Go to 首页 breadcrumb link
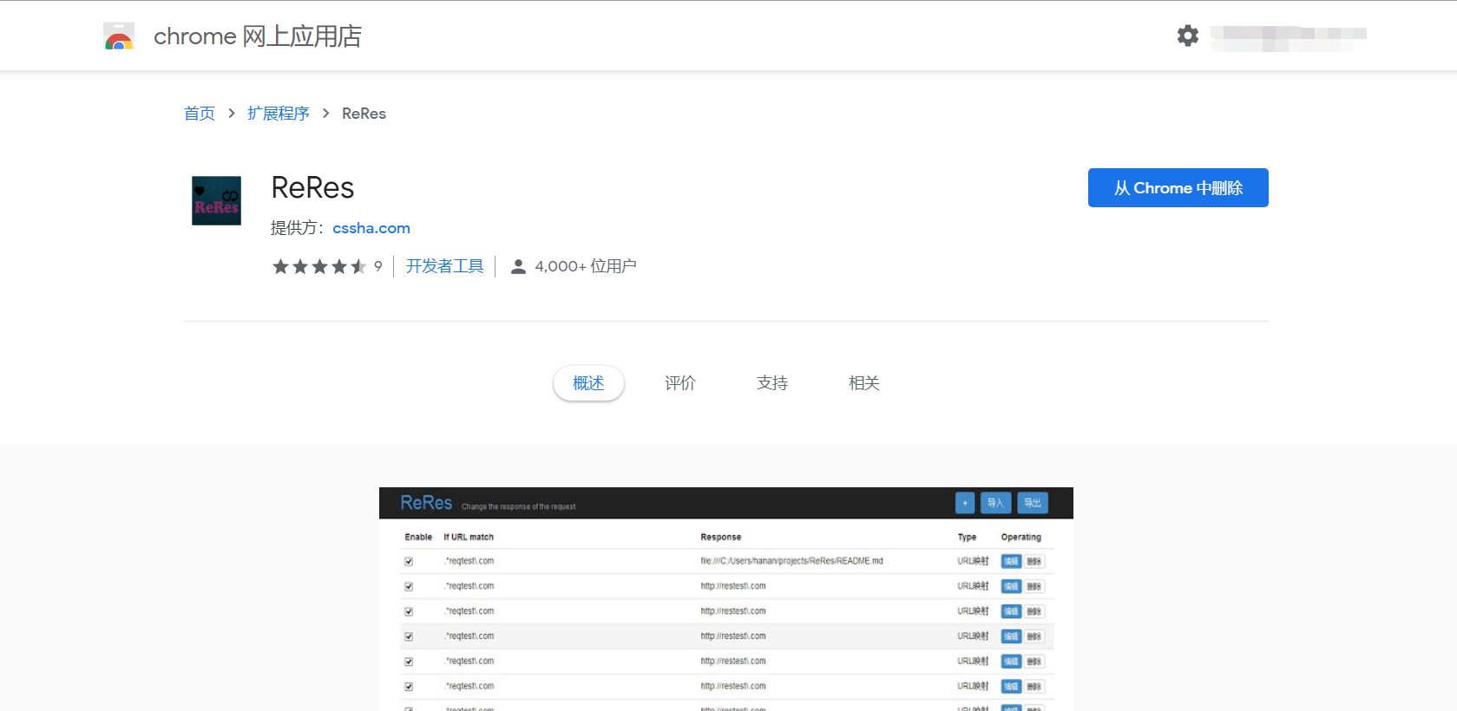This screenshot has height=711, width=1457. (x=200, y=114)
